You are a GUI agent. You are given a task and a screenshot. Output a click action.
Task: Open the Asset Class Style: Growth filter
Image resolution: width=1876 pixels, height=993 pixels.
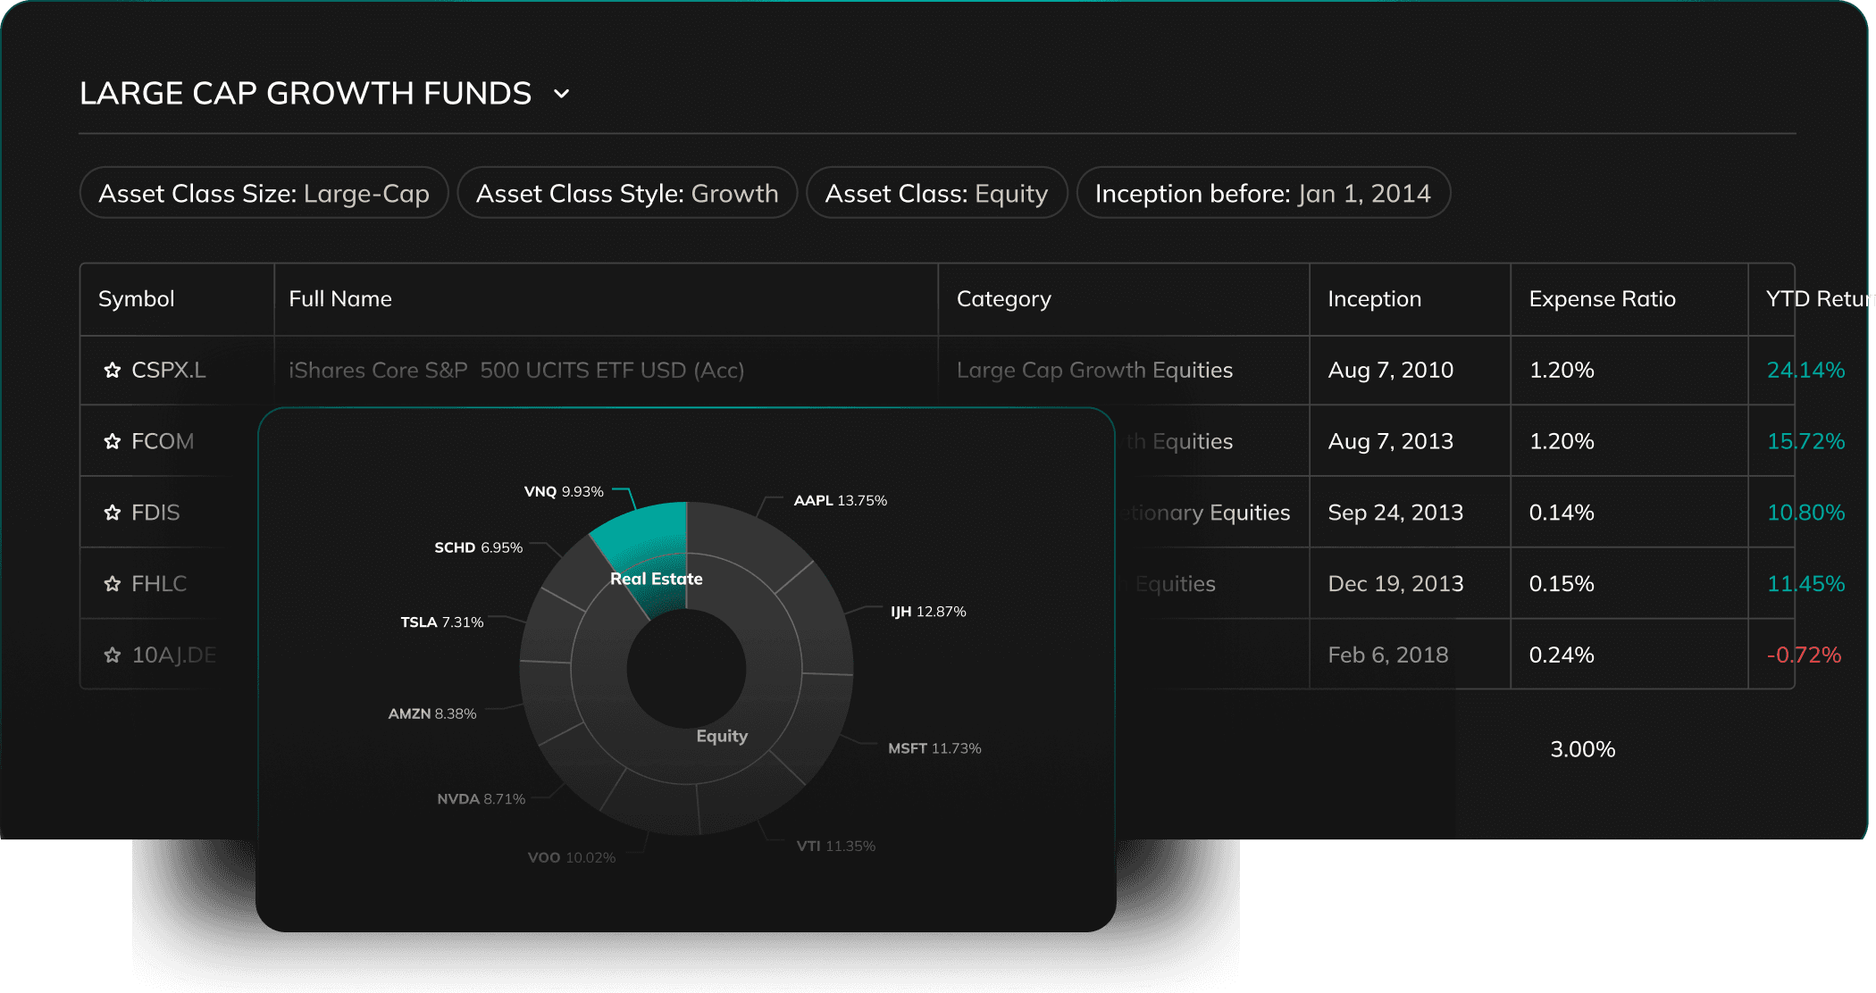point(626,194)
